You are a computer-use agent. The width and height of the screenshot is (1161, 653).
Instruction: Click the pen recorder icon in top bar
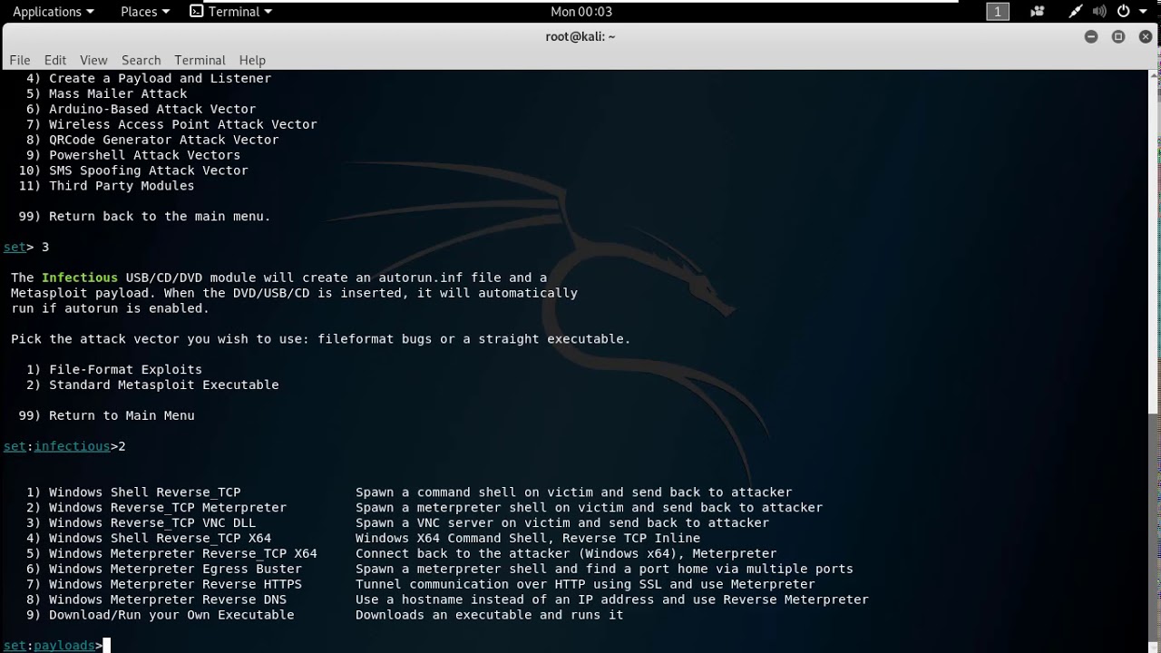(x=1075, y=12)
